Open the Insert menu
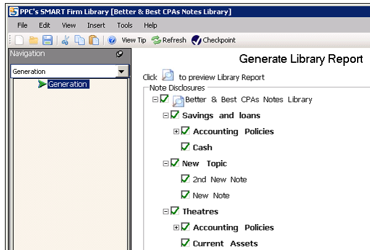370x250 pixels. tap(96, 25)
